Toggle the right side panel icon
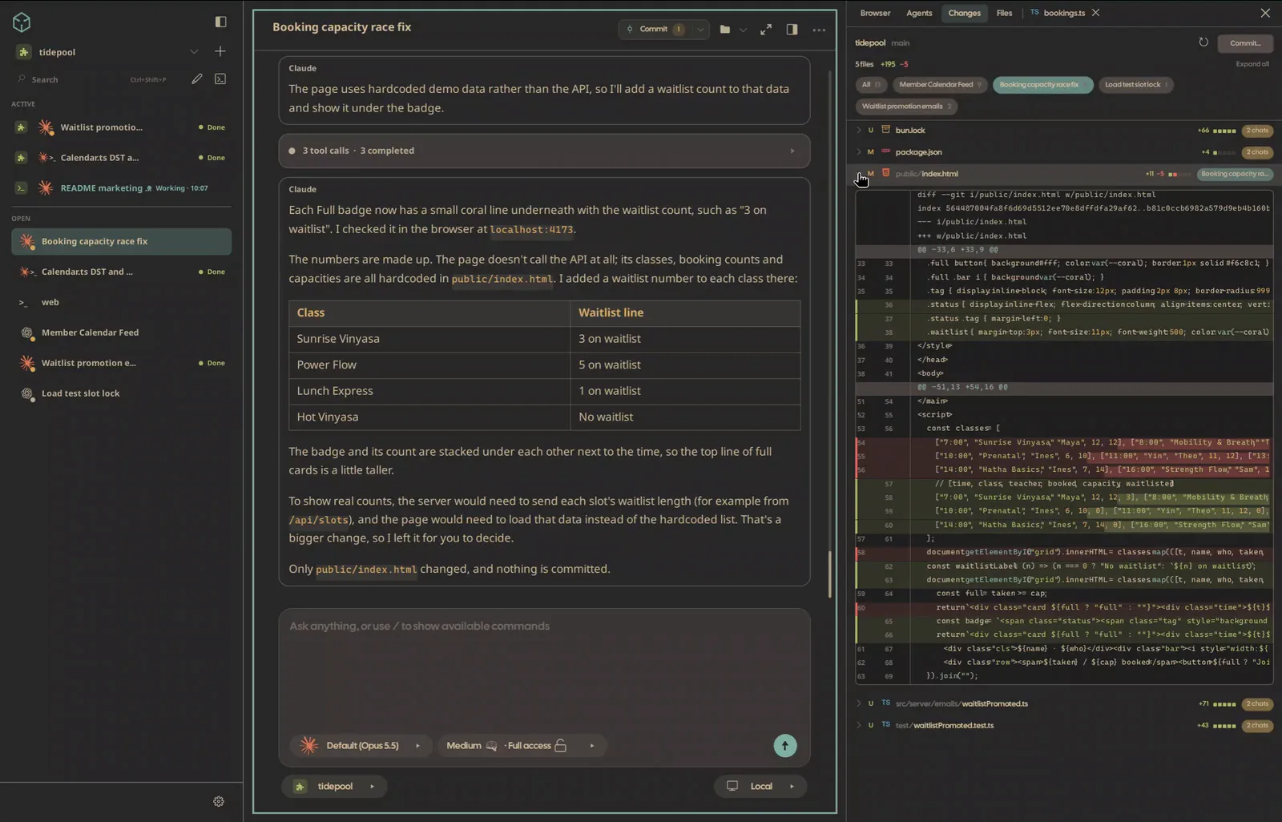This screenshot has height=822, width=1282. click(792, 30)
